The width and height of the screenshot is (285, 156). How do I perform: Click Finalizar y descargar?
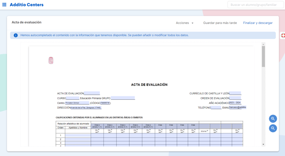258,23
